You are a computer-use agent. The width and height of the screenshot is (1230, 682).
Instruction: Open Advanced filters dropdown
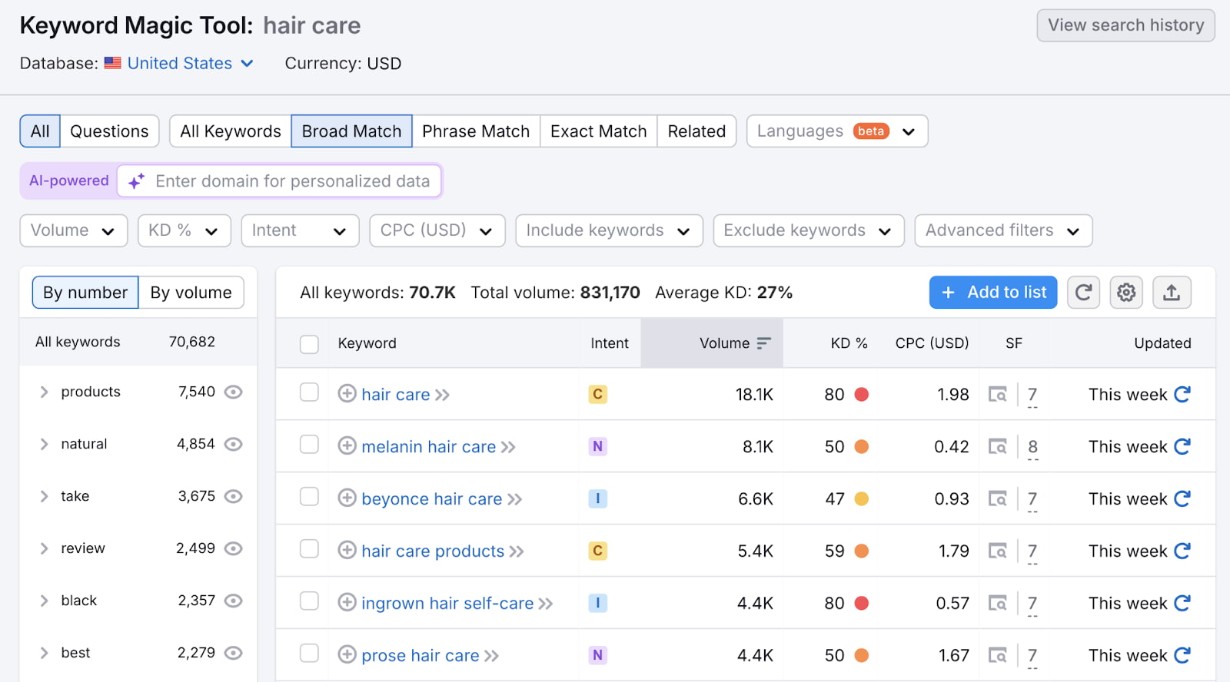(x=1003, y=230)
